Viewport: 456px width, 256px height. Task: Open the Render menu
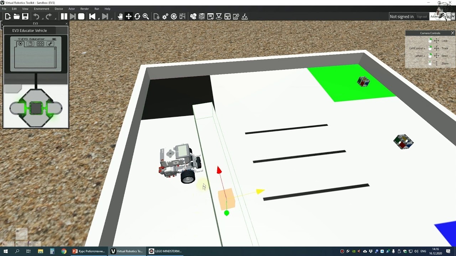(85, 9)
